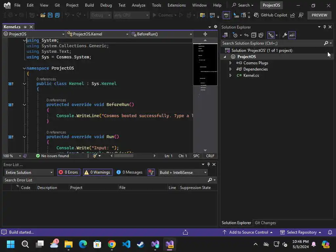This screenshot has height=252, width=336.
Task: Click the Search box in title bar
Action: (x=243, y=5)
